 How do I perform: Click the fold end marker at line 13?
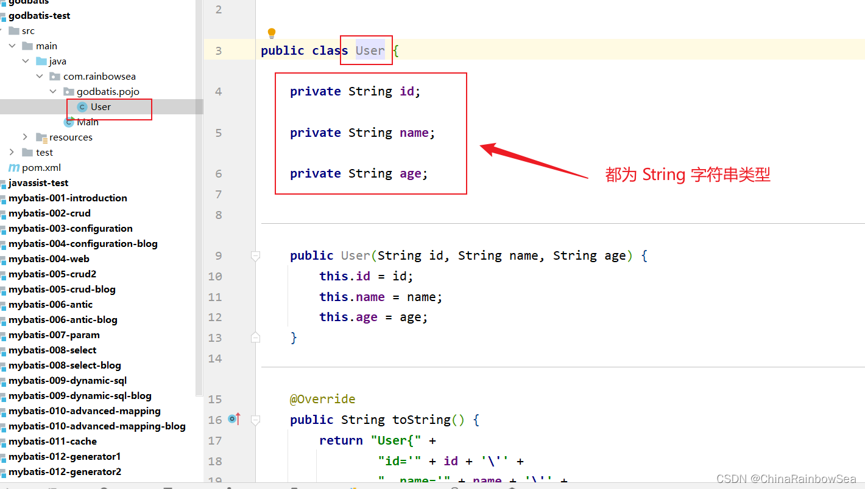256,337
